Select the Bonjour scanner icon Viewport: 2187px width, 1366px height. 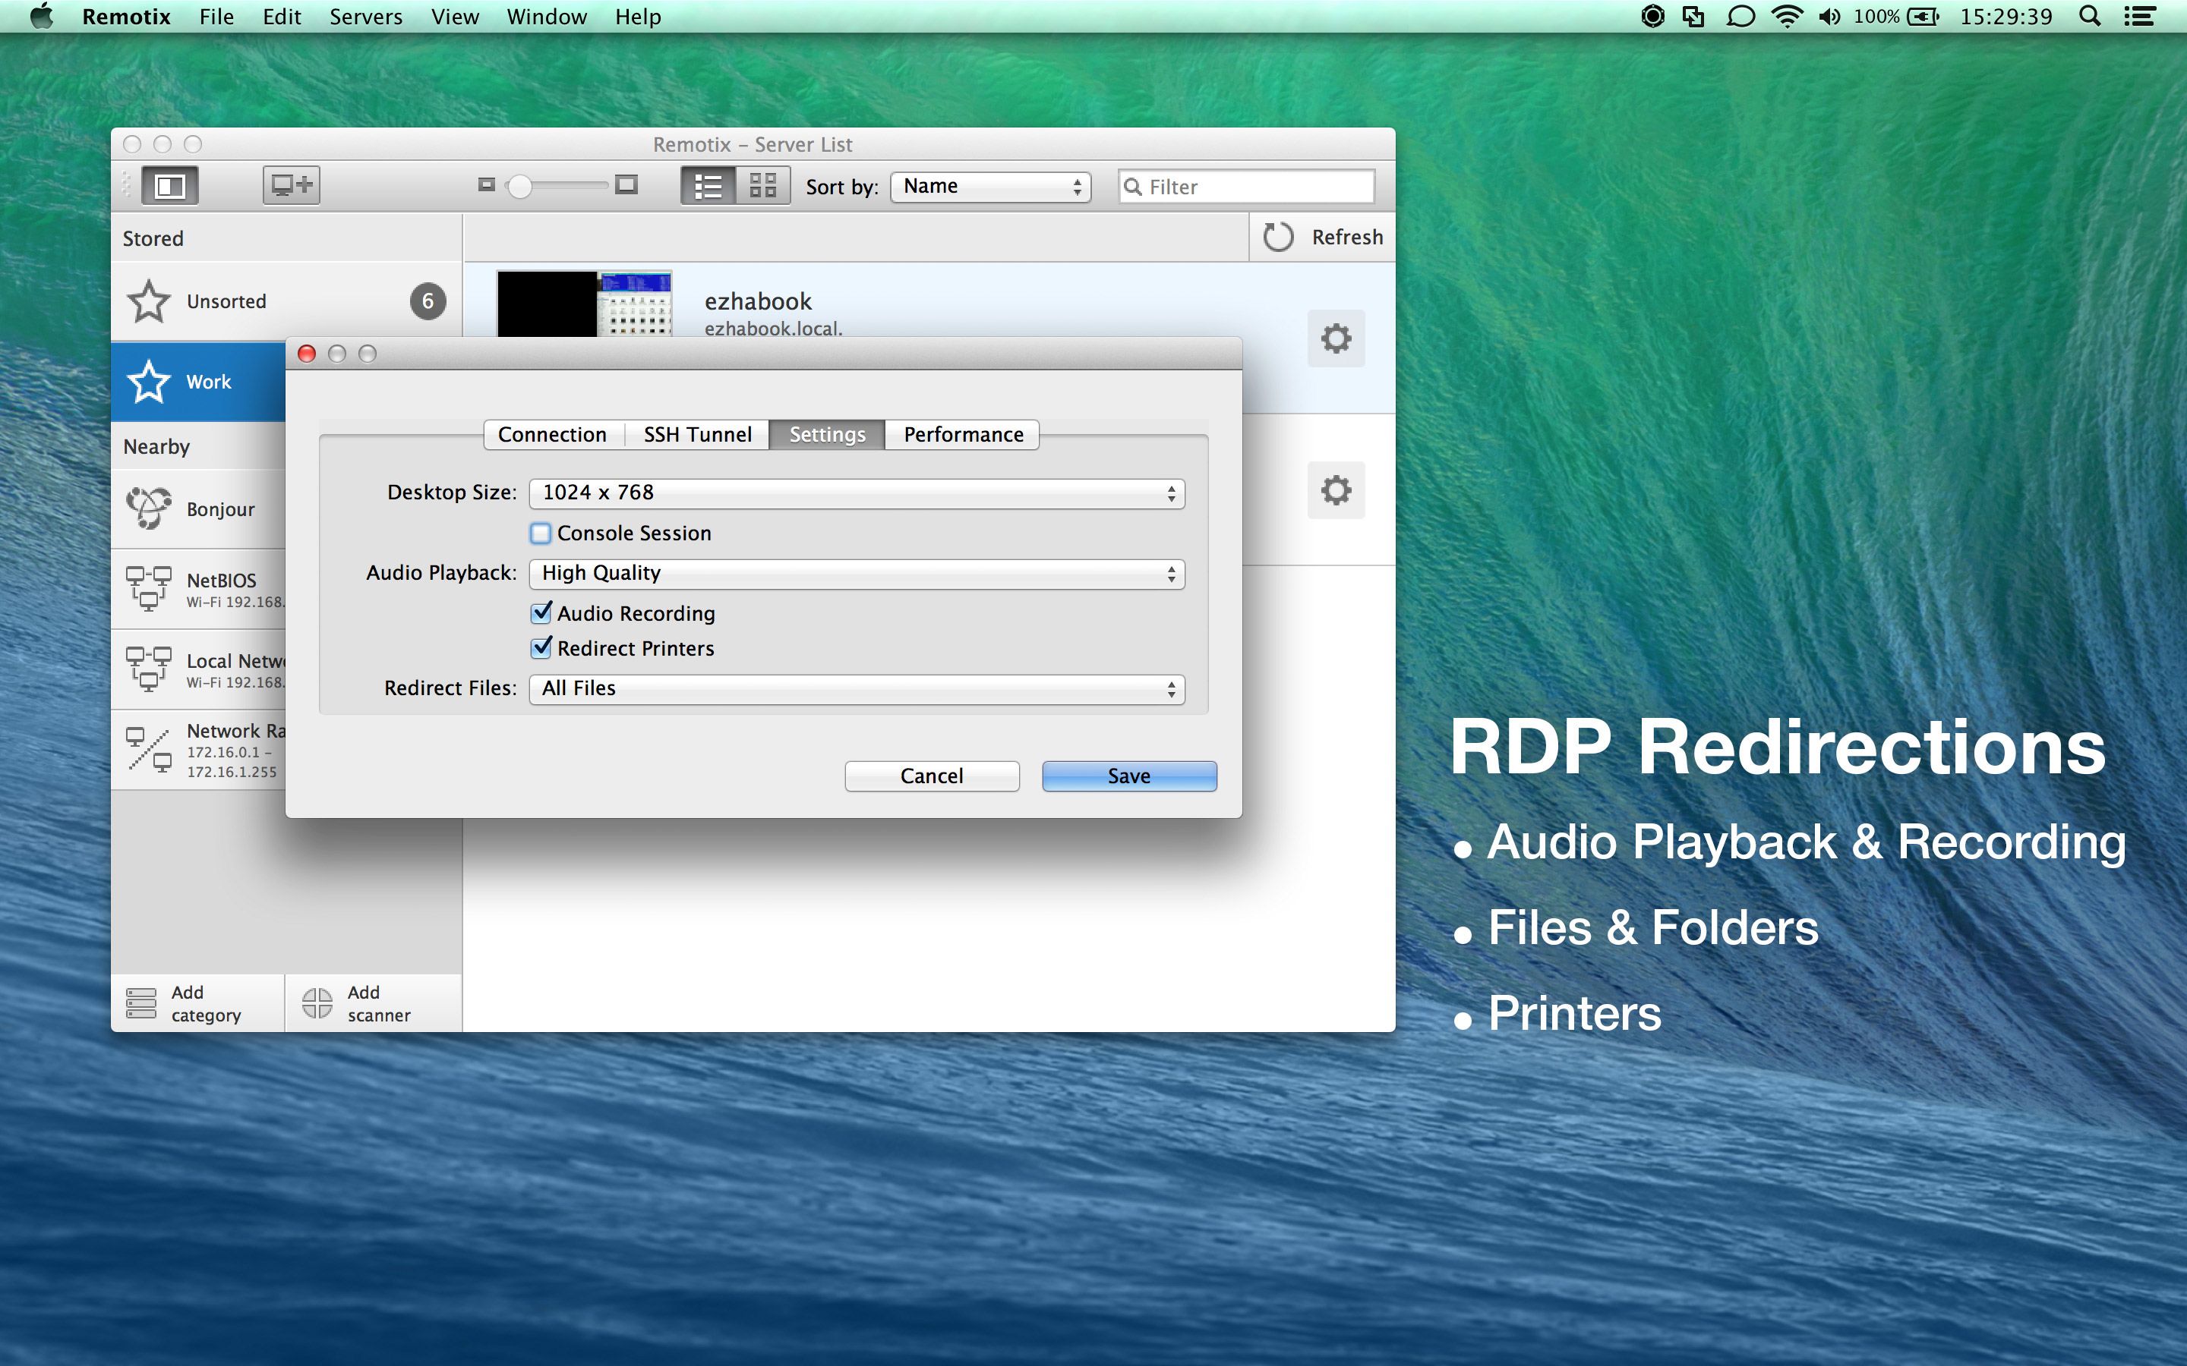coord(148,508)
